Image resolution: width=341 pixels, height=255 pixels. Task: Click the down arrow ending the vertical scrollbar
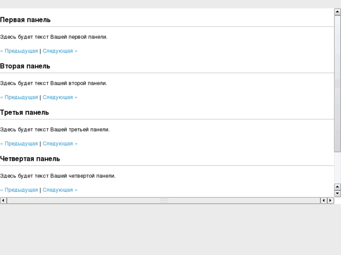pos(337,194)
